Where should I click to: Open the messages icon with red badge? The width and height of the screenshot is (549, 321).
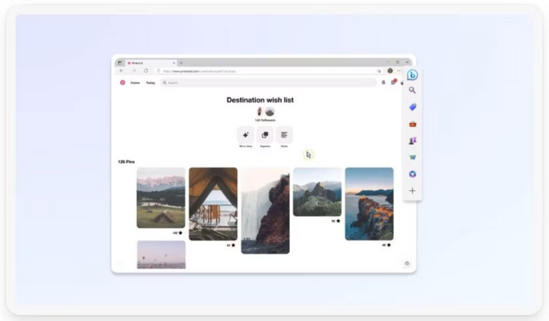pos(394,82)
